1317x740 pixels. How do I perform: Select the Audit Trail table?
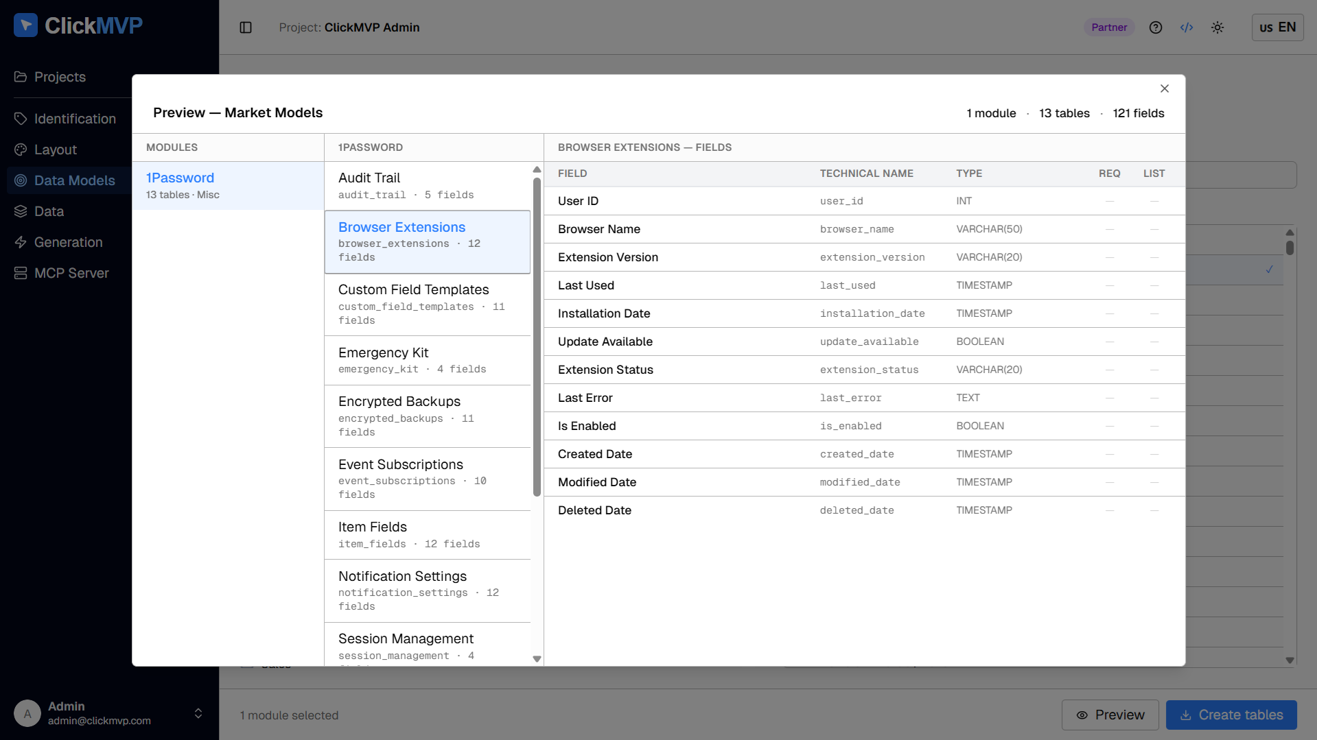(427, 186)
